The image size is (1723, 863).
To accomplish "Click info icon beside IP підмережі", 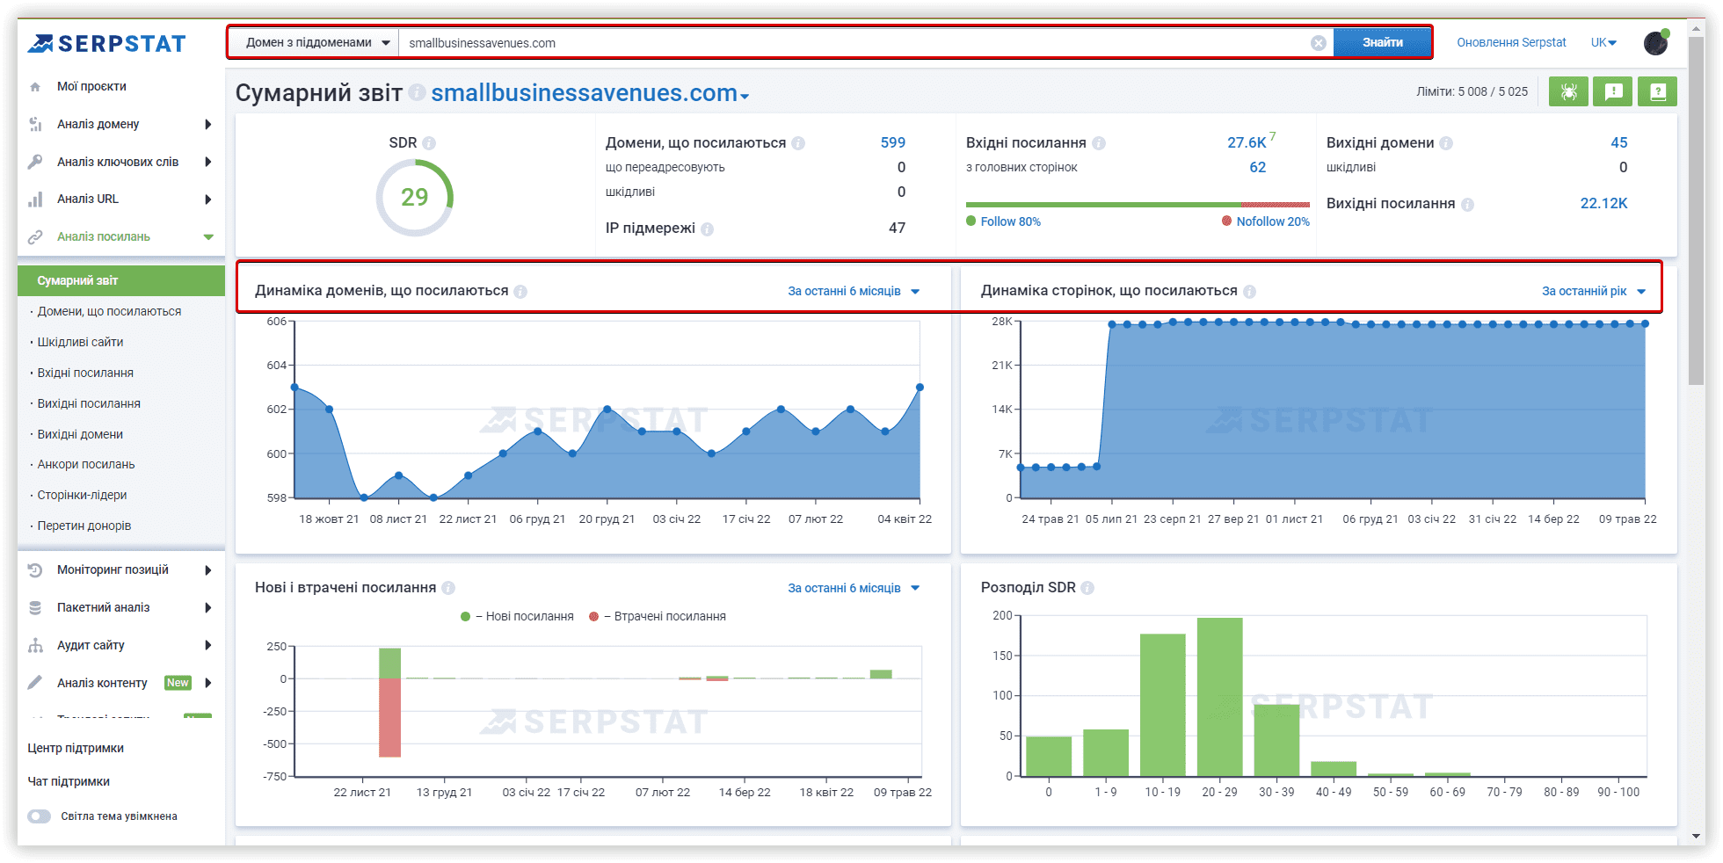I will 708,229.
